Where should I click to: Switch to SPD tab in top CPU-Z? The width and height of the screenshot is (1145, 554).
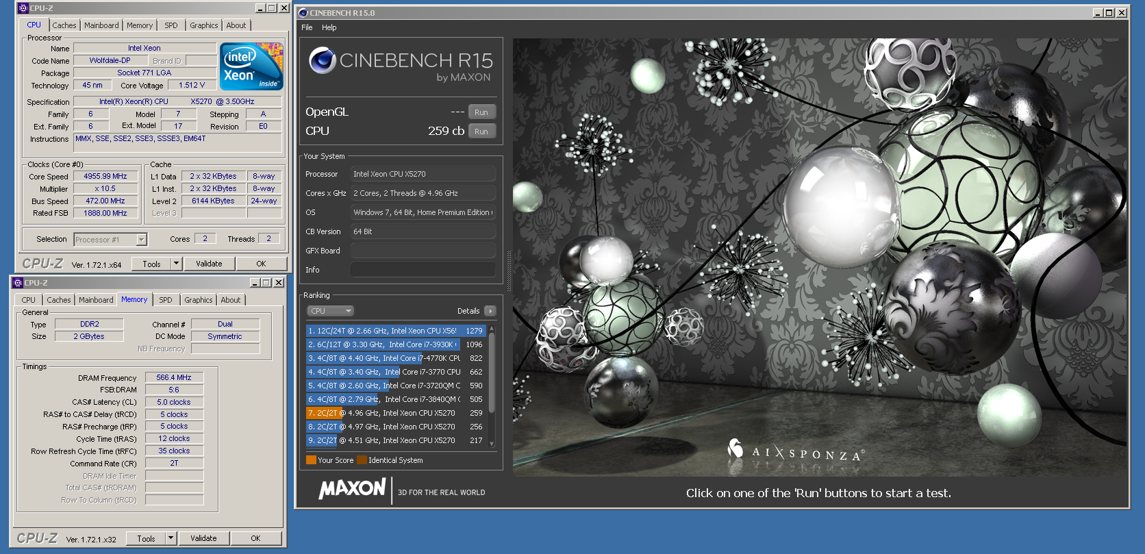(171, 25)
